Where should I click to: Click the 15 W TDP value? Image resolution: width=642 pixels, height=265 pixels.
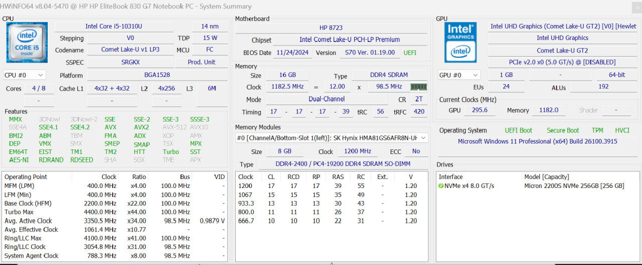point(210,38)
